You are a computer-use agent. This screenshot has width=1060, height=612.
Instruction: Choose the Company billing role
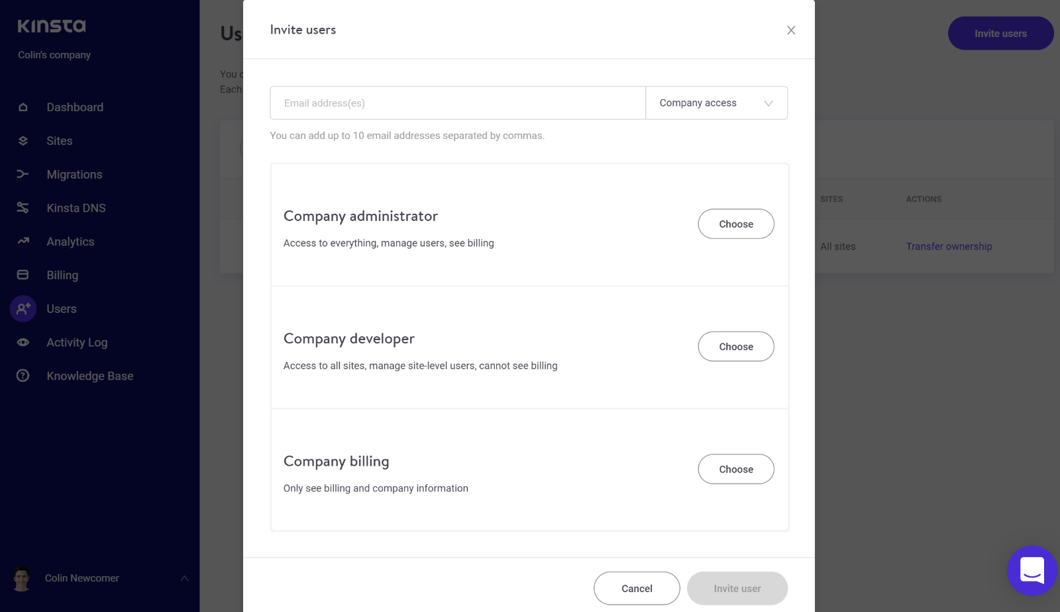point(736,469)
